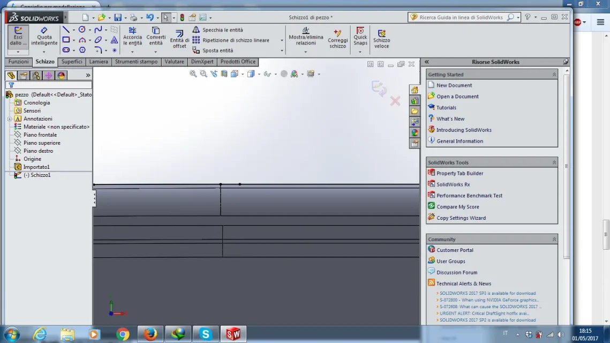Click Correggi schizzo repair tool

tap(337, 38)
